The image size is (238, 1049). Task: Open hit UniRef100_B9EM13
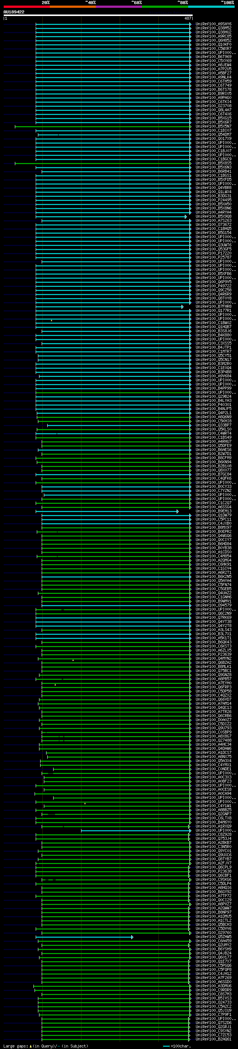213,511
